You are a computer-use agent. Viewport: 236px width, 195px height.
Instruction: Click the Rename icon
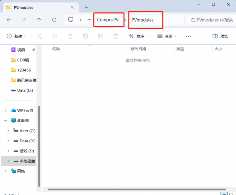pyautogui.click(x=85, y=36)
